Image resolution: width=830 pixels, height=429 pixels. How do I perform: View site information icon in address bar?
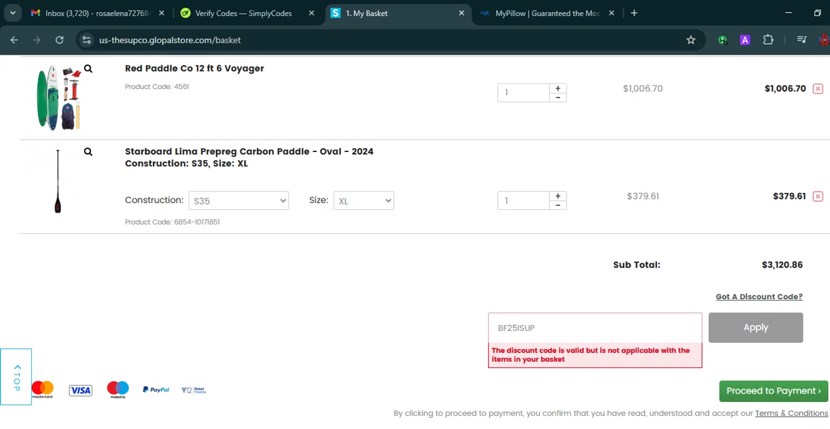pyautogui.click(x=86, y=40)
